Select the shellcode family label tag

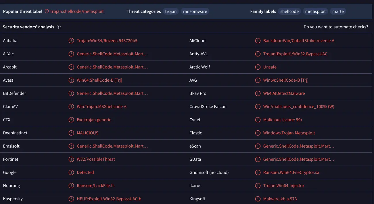click(289, 11)
